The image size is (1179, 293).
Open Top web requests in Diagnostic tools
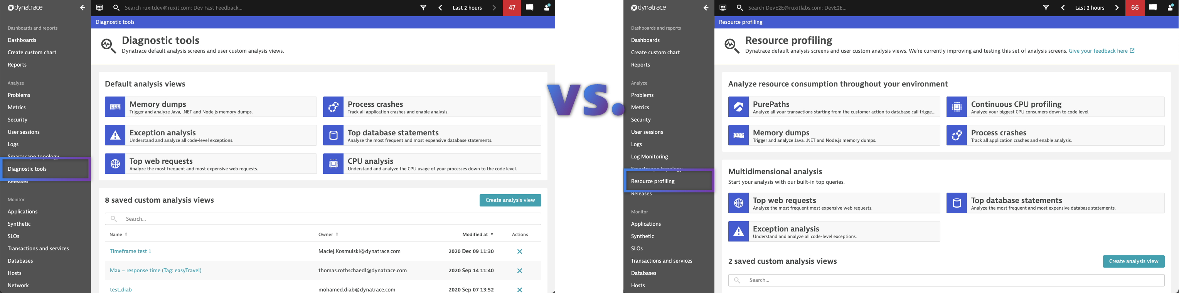(x=211, y=164)
